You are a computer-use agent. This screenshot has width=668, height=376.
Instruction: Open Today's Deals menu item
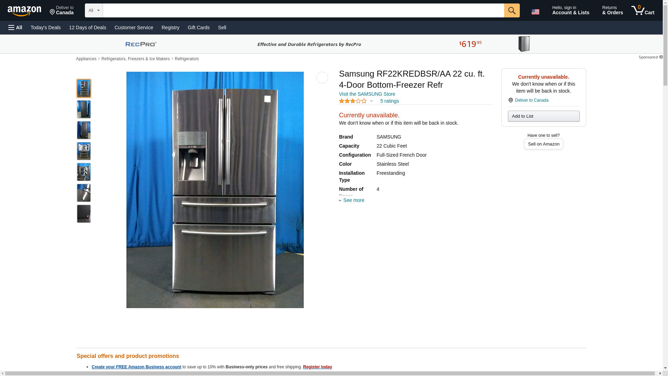[x=46, y=28]
